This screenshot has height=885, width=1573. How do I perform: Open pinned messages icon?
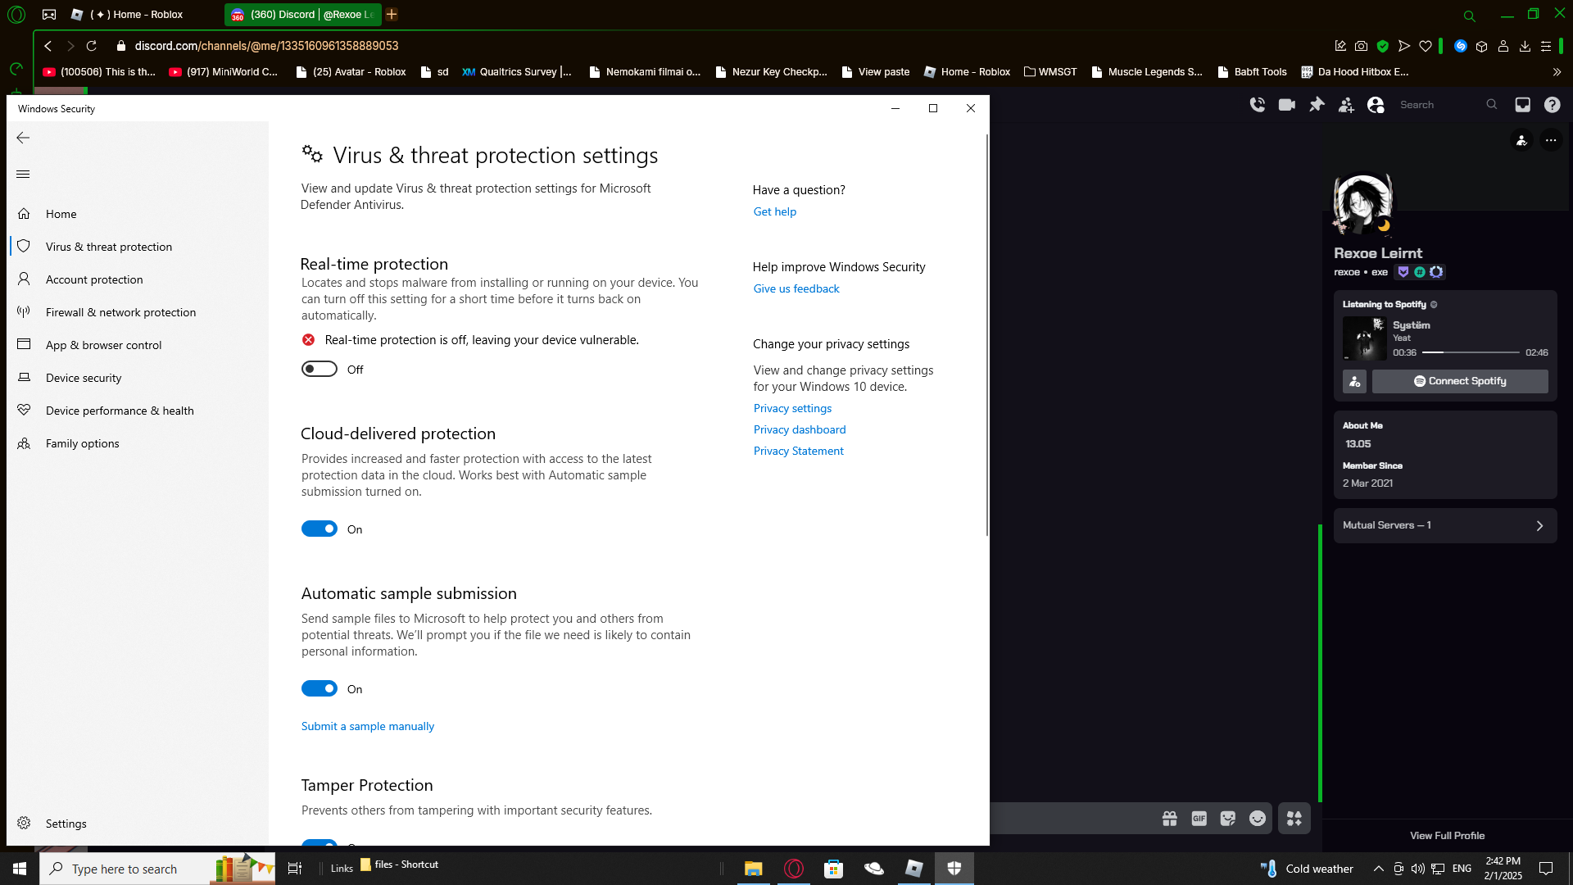1317,105
